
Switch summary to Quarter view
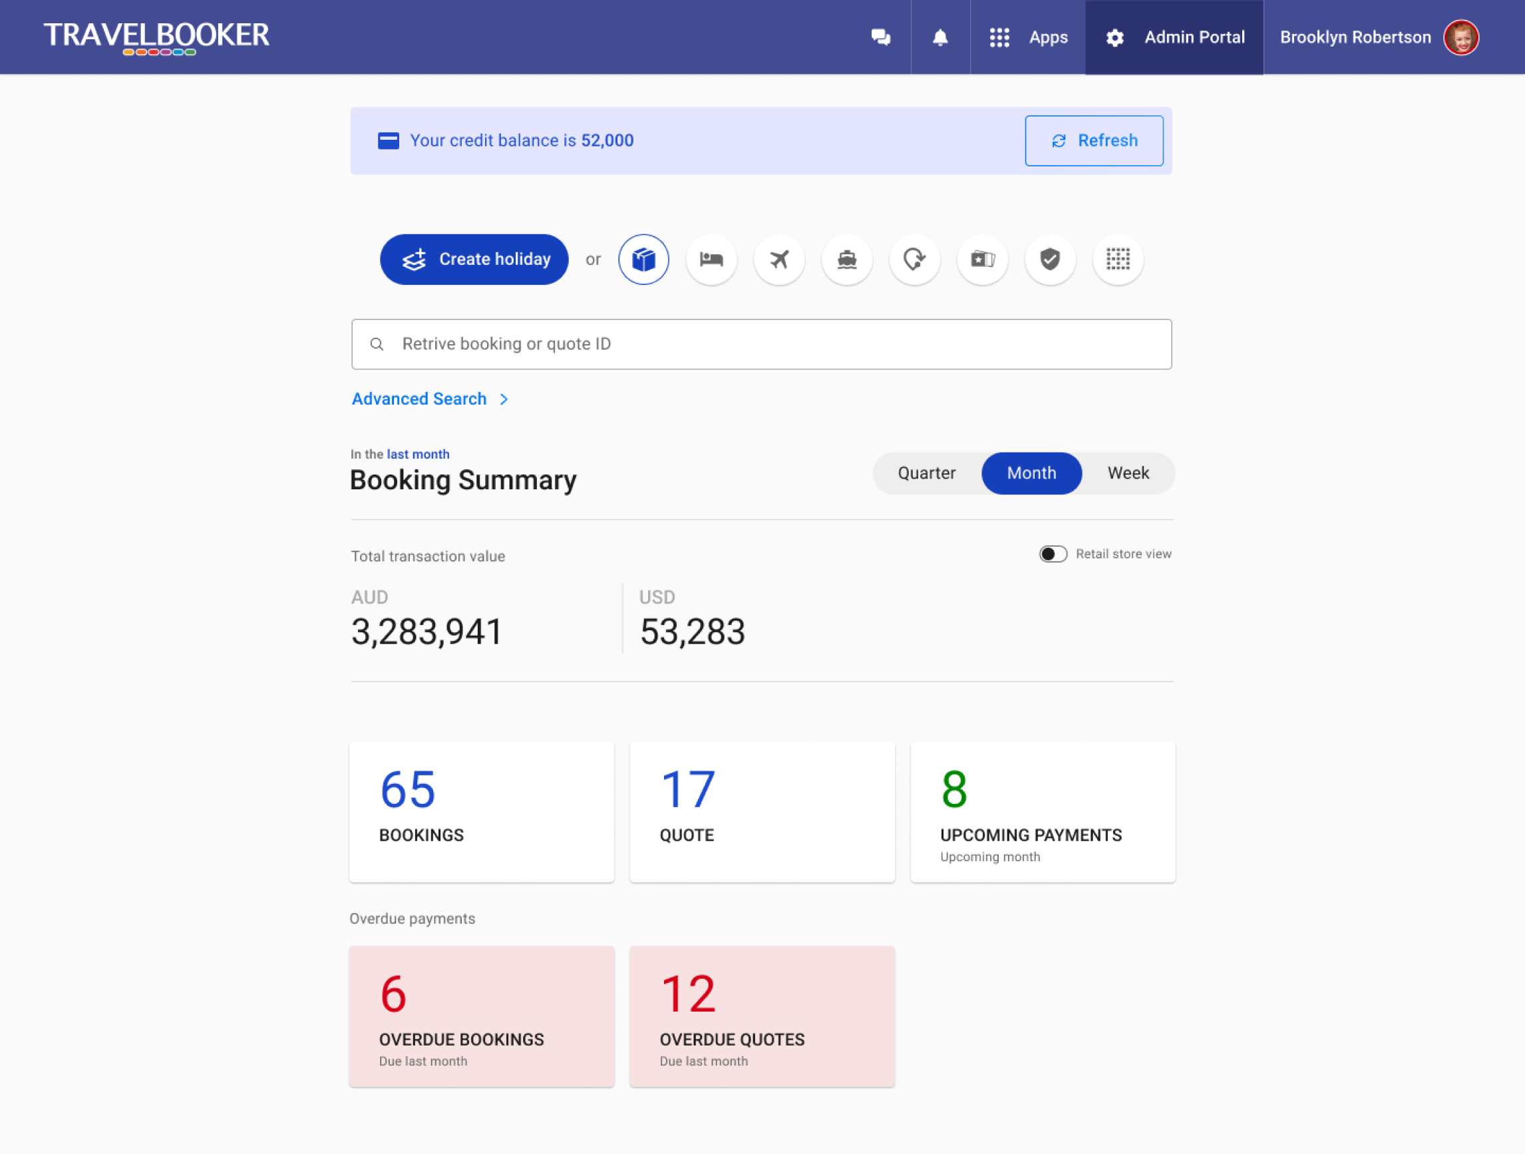(x=926, y=473)
